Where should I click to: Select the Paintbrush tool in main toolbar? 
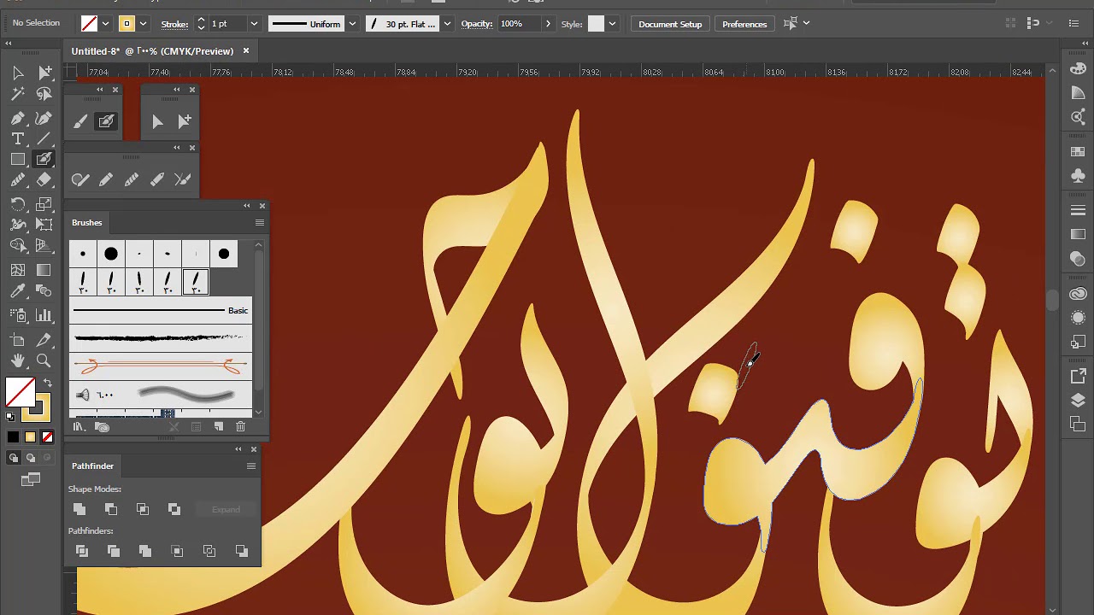44,159
